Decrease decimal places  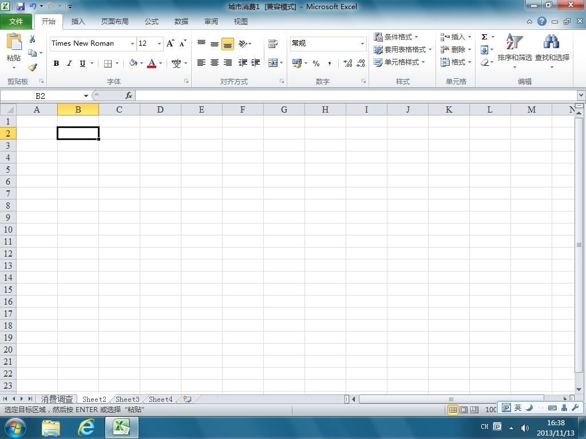pyautogui.click(x=361, y=63)
